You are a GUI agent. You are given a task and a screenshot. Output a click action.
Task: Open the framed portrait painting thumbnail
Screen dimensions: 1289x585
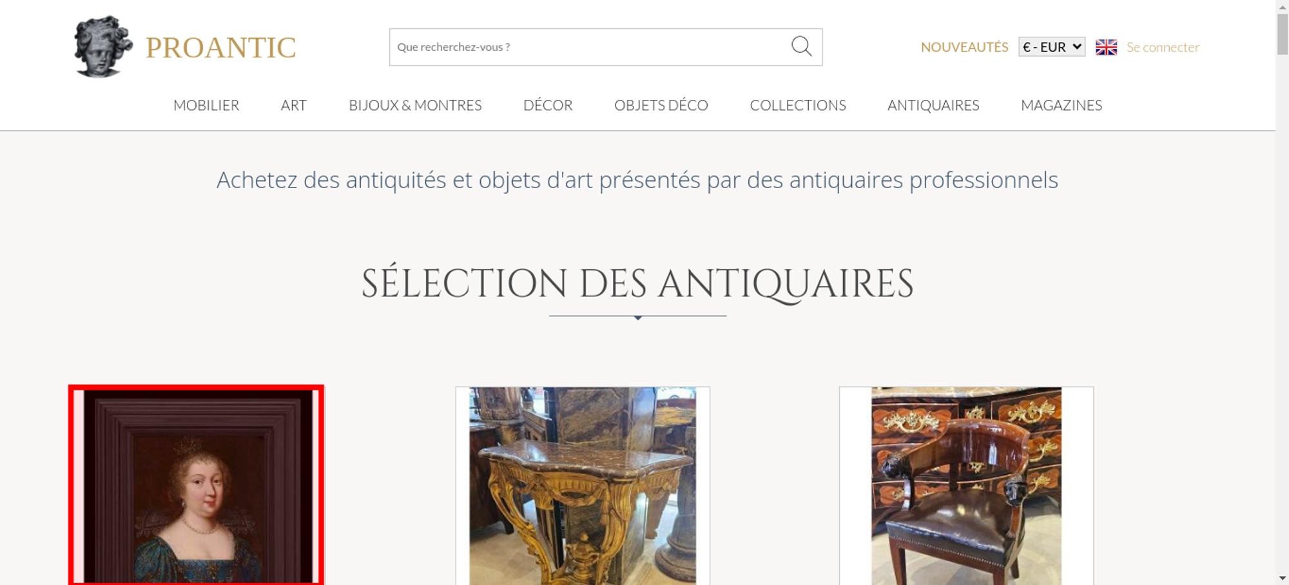(x=196, y=486)
